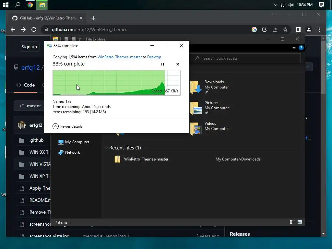Open Chrome three-dot menu
The width and height of the screenshot is (332, 249).
tap(319, 30)
